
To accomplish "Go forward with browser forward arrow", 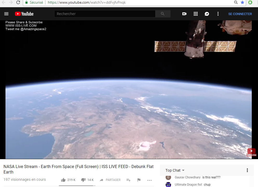I will (x=11, y=3).
